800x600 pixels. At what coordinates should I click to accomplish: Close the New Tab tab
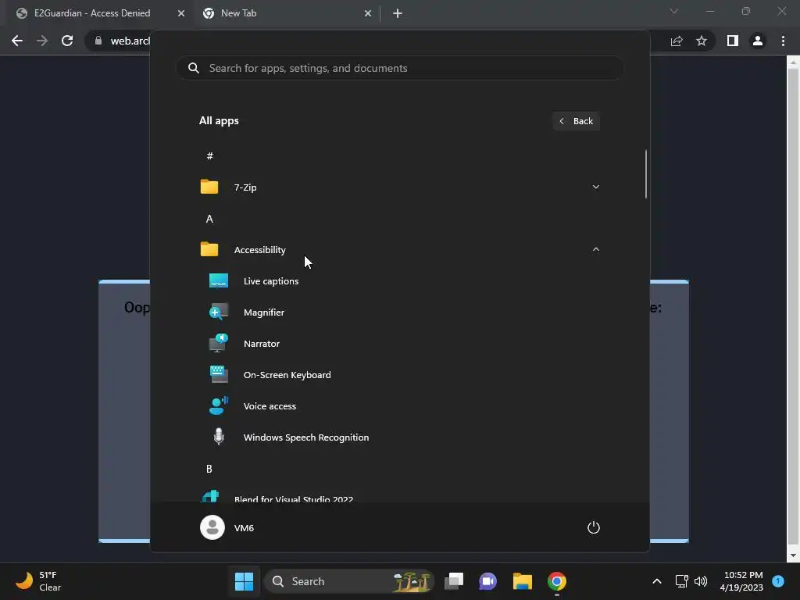click(x=368, y=13)
